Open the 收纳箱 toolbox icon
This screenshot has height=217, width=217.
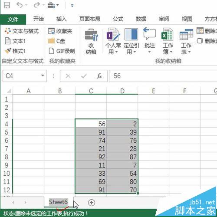[x=91, y=35]
